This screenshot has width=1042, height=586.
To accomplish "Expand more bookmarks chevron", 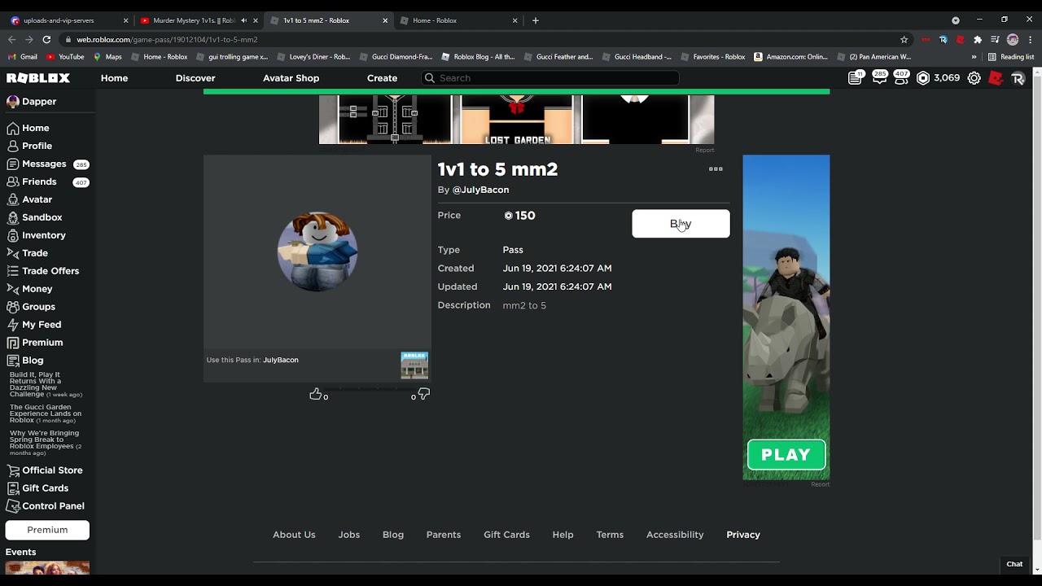I will click(974, 57).
